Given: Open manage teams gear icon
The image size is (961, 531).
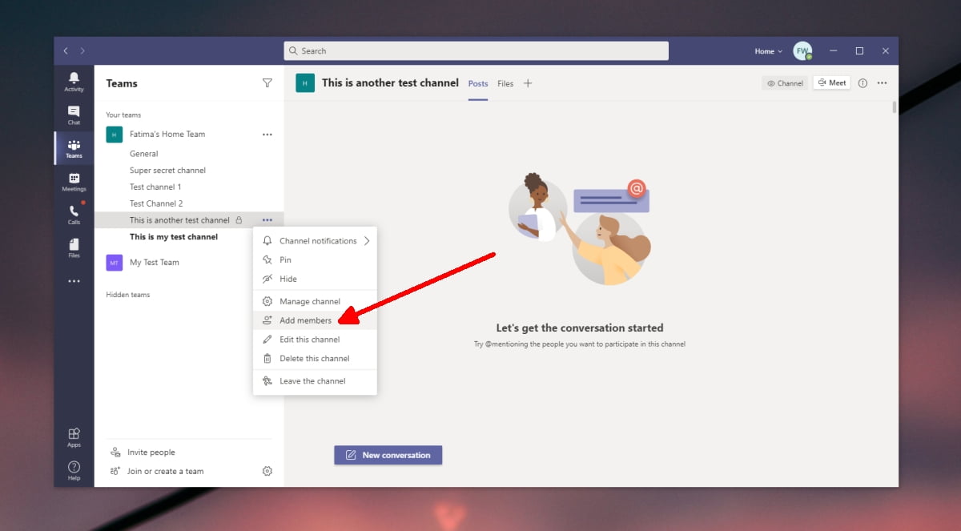Looking at the screenshot, I should coord(267,471).
